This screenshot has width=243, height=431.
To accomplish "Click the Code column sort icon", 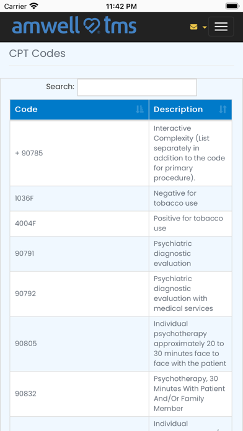I will click(140, 110).
